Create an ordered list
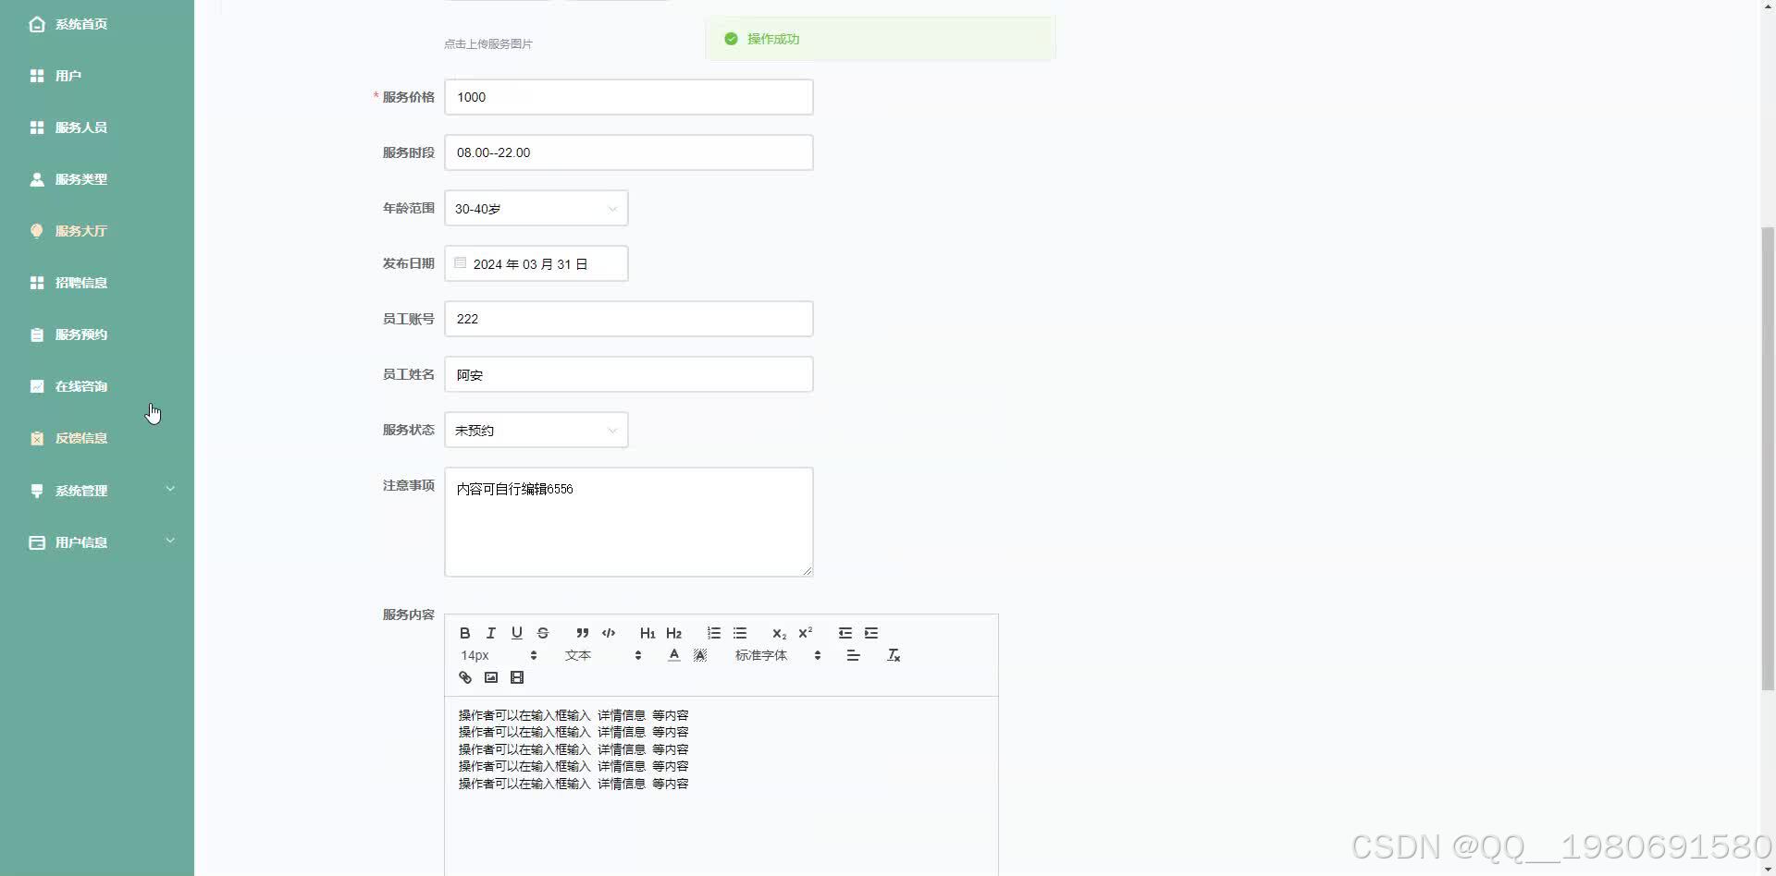The width and height of the screenshot is (1776, 876). click(714, 633)
